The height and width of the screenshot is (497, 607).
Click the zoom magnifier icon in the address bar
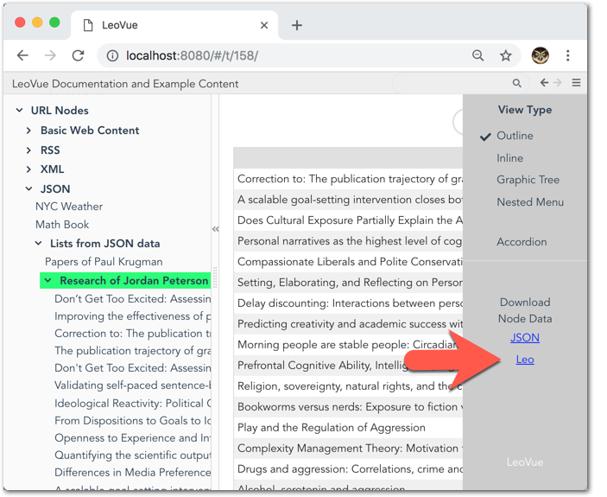pyautogui.click(x=478, y=55)
